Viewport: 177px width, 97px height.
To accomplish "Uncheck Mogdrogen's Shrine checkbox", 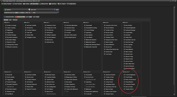I will click(x=65, y=77).
